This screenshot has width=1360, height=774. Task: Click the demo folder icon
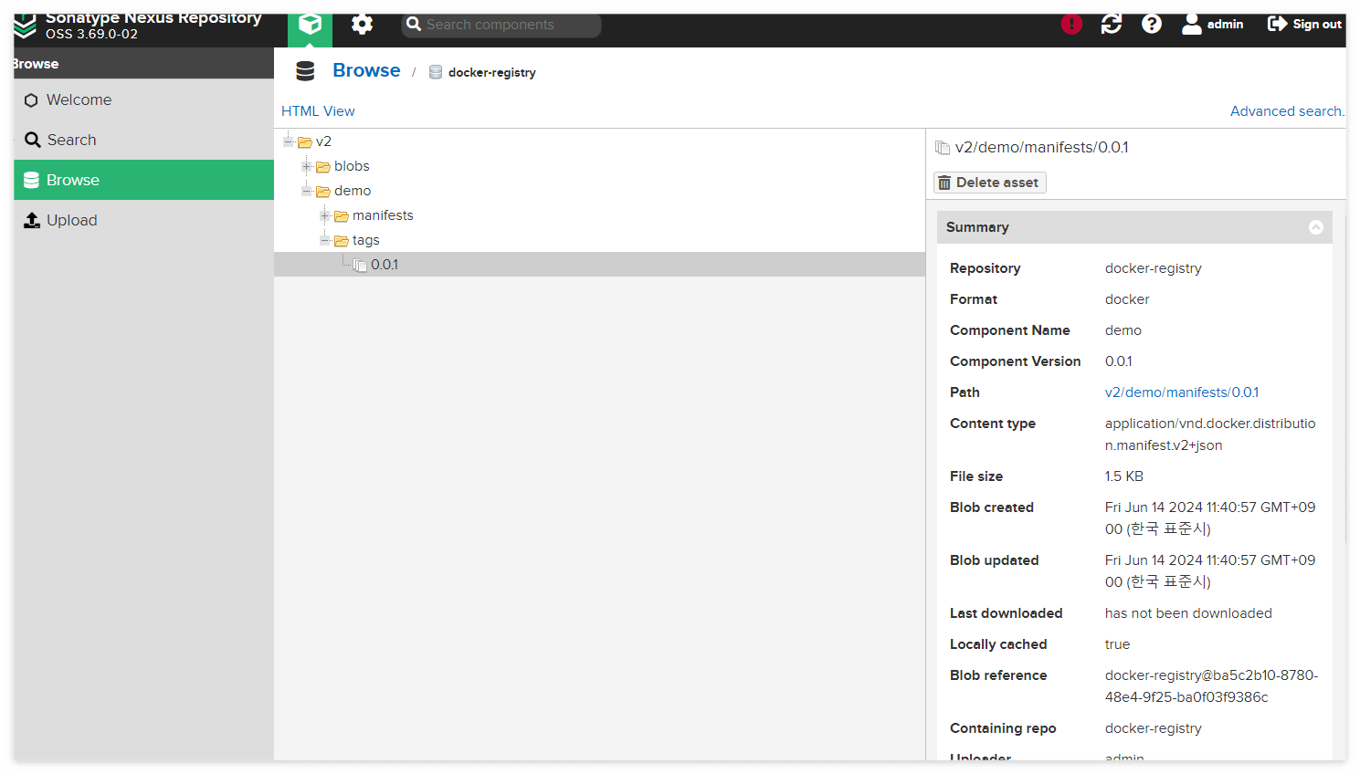(323, 192)
